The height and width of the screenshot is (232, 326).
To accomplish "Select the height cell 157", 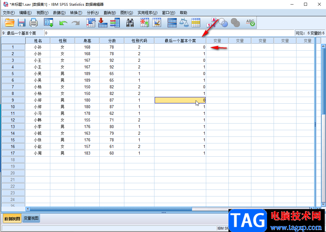I will 87,146.
